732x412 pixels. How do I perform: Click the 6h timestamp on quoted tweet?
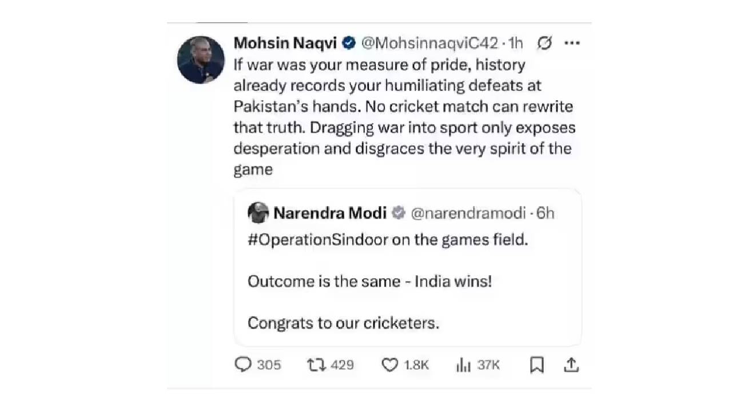coord(545,213)
